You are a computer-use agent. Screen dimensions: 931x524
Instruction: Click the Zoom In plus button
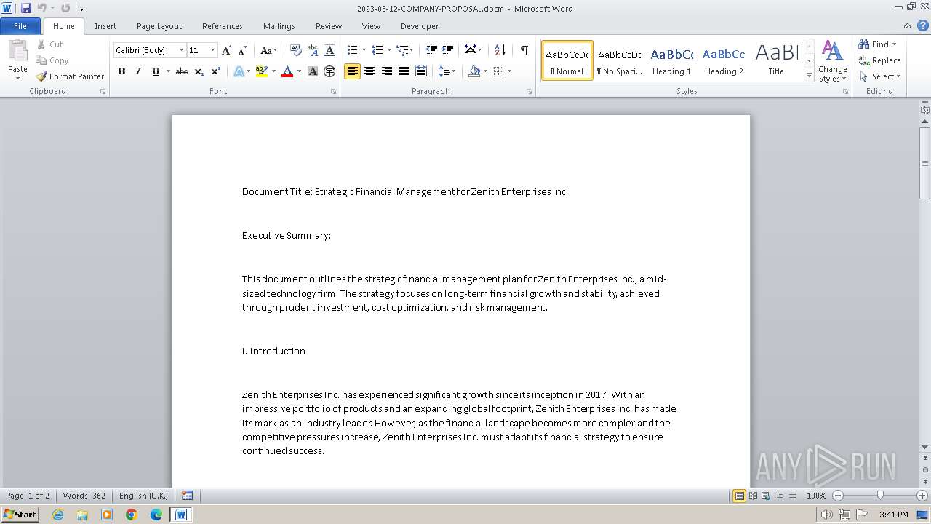pyautogui.click(x=922, y=496)
